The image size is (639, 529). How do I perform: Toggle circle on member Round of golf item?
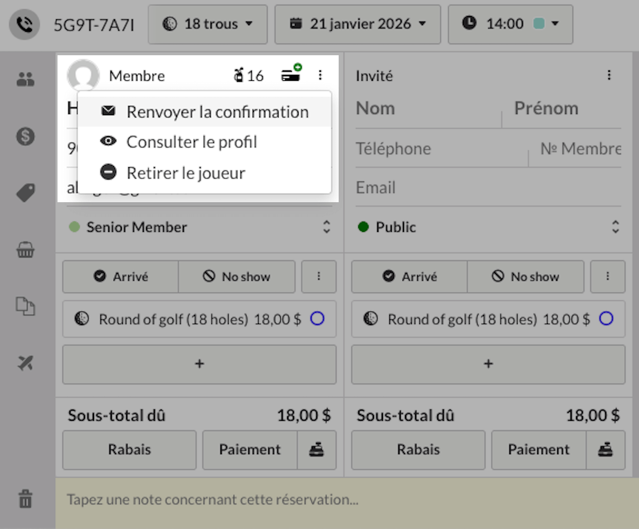(317, 319)
